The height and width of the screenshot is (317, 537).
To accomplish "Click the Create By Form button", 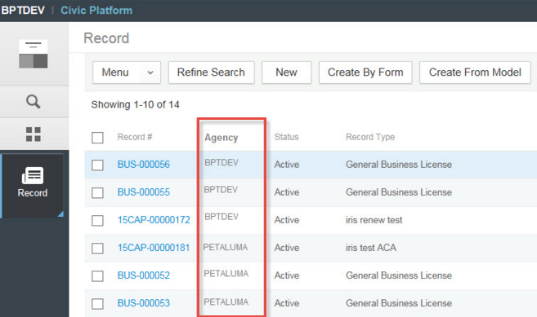I will (x=365, y=73).
